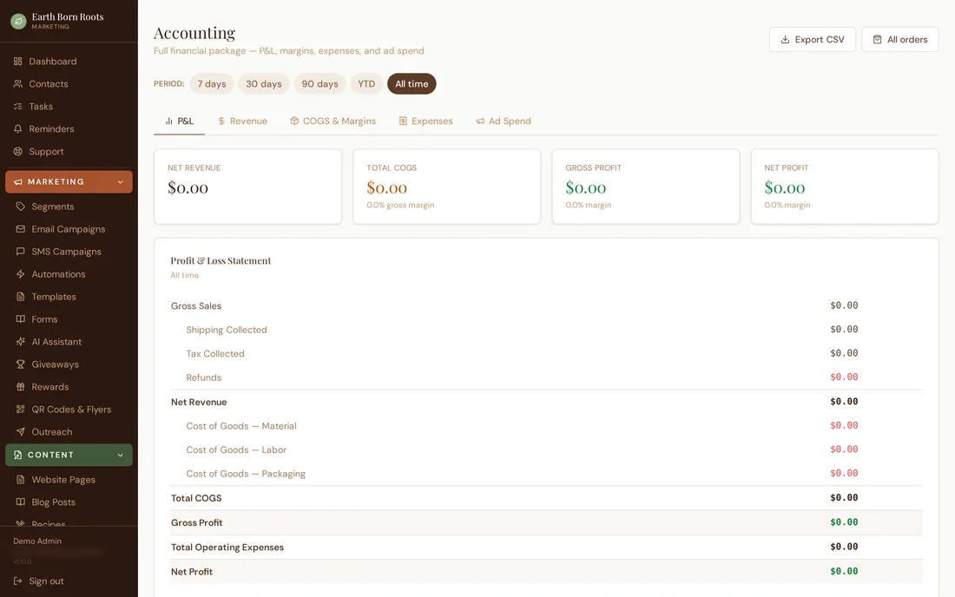This screenshot has height=597, width=955.
Task: Click the Net Revenue summary card
Action: click(248, 187)
